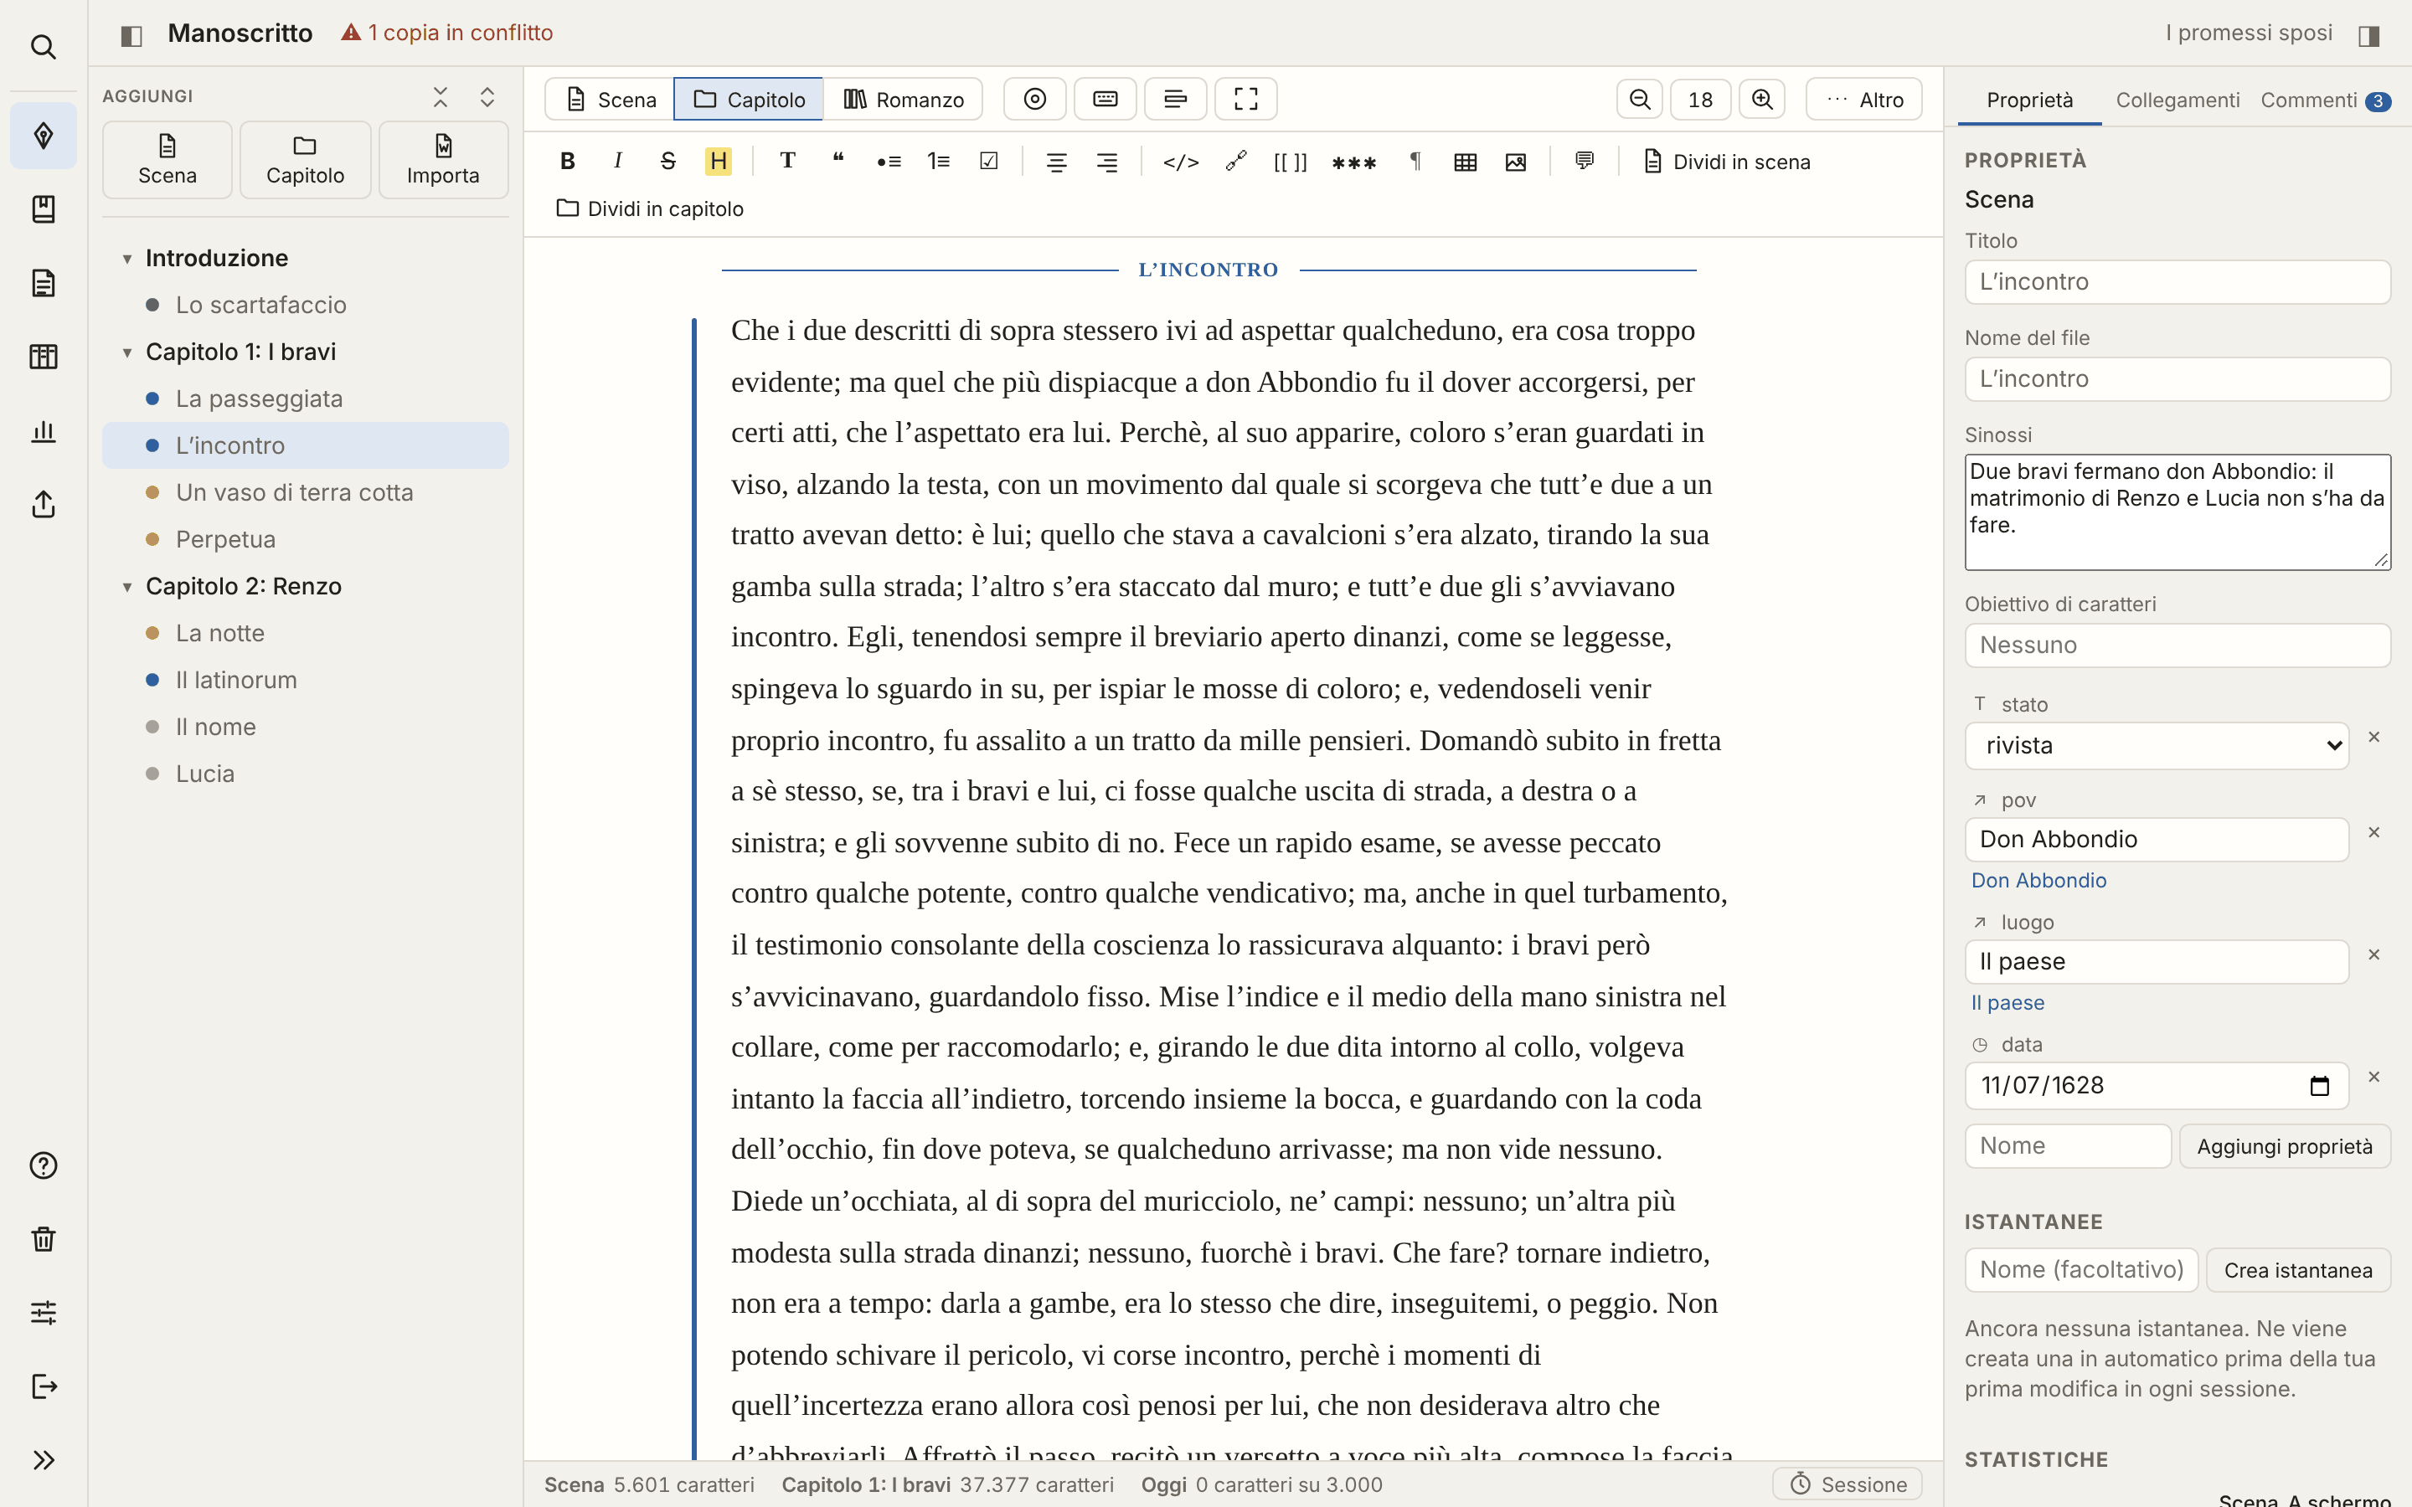Insert a block quote
The image size is (2412, 1507).
838,162
